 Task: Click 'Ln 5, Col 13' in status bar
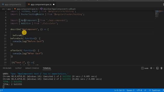pos(119,90)
